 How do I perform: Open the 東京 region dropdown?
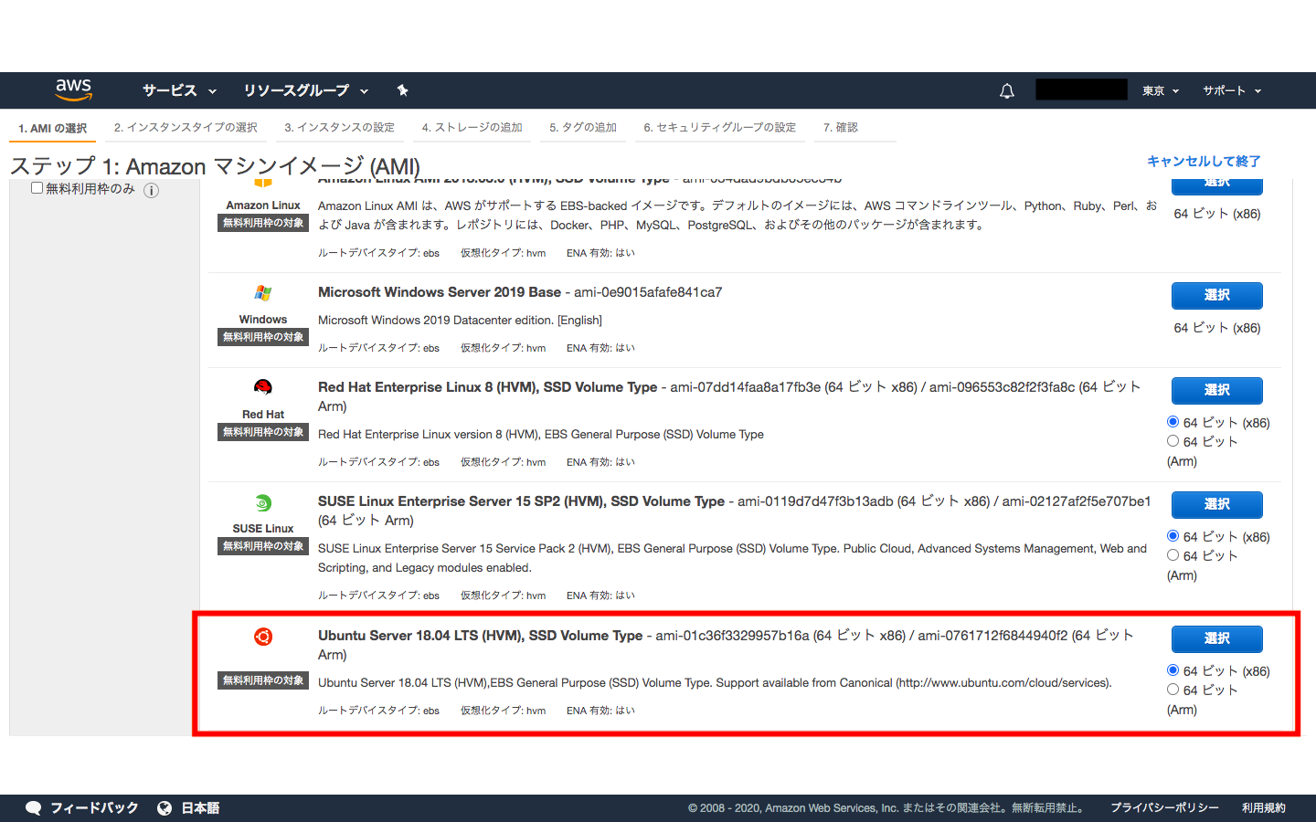[1161, 91]
